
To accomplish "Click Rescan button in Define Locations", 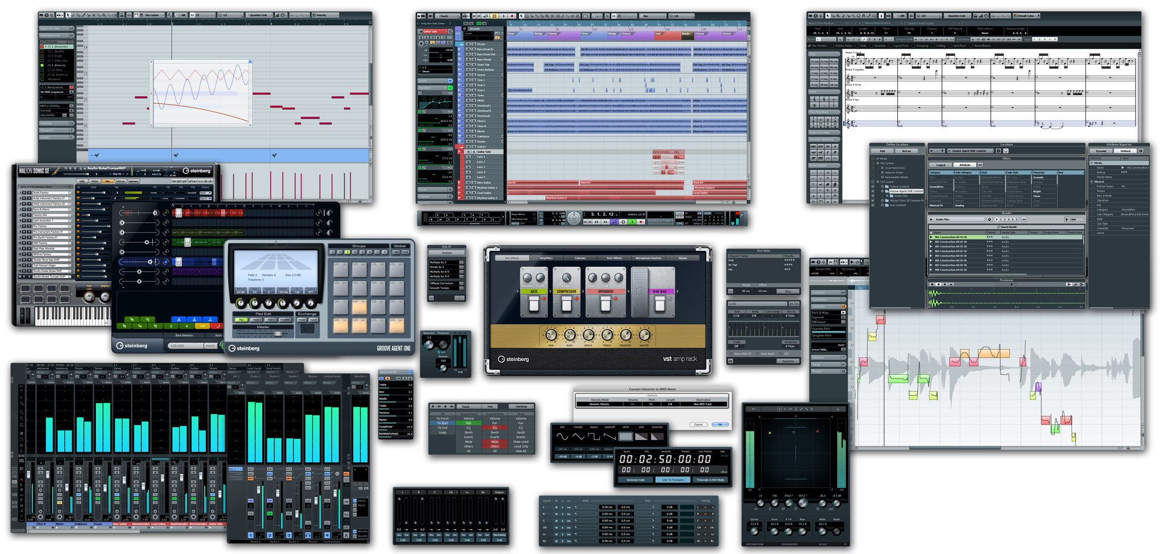I will (907, 151).
